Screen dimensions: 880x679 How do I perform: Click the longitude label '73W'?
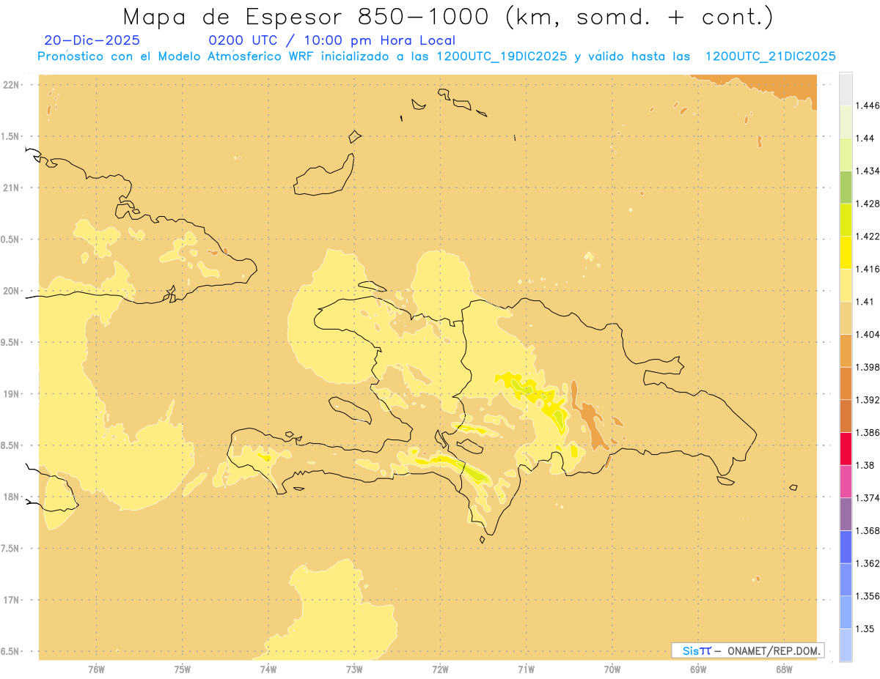tap(354, 669)
